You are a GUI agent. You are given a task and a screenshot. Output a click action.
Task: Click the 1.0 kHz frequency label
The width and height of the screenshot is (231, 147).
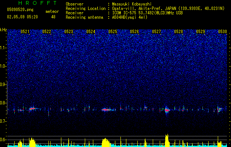coord(3,66)
